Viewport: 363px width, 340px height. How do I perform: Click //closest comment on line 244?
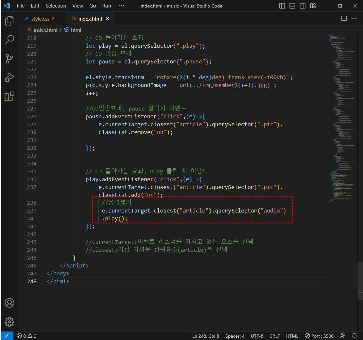(157, 250)
